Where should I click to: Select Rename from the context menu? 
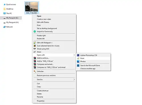(54, 97)
